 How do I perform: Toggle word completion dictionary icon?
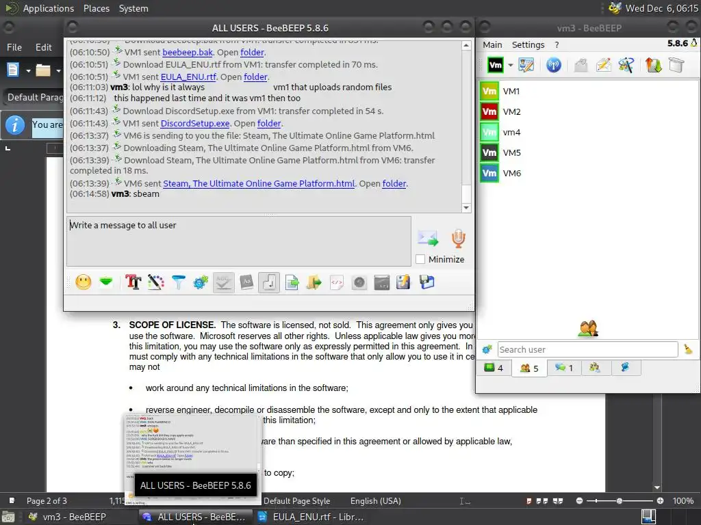(x=246, y=282)
